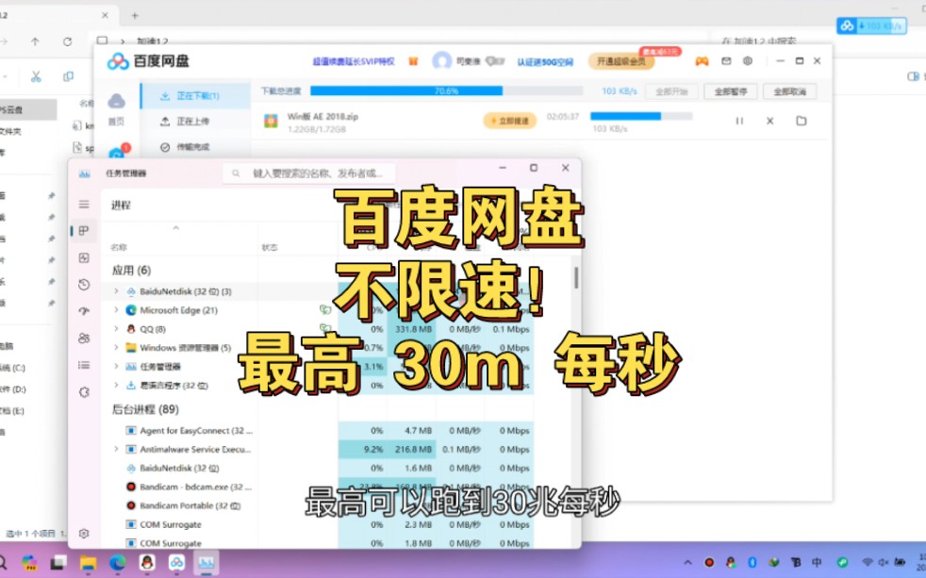The height and width of the screenshot is (578, 926).
Task: Click the Baidu Netdisk sidebar icon with red badge
Action: click(x=117, y=153)
